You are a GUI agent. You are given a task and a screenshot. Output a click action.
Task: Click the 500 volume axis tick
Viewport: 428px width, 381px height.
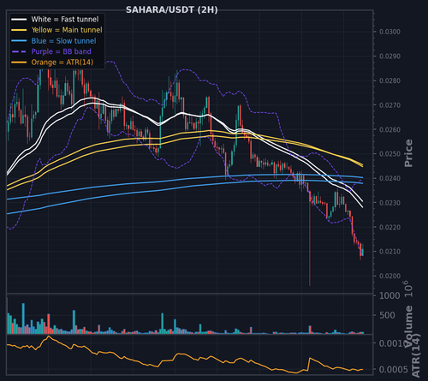pos(387,315)
